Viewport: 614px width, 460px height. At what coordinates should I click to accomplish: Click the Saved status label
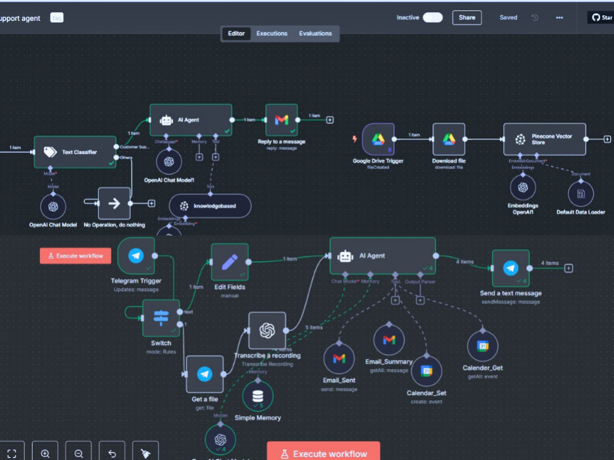pos(508,18)
